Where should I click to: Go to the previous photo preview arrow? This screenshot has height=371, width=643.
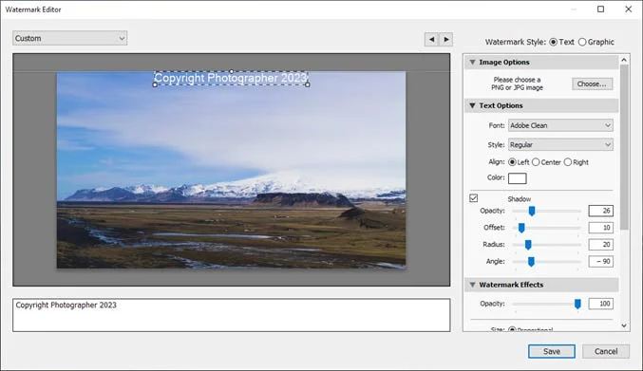click(x=431, y=39)
